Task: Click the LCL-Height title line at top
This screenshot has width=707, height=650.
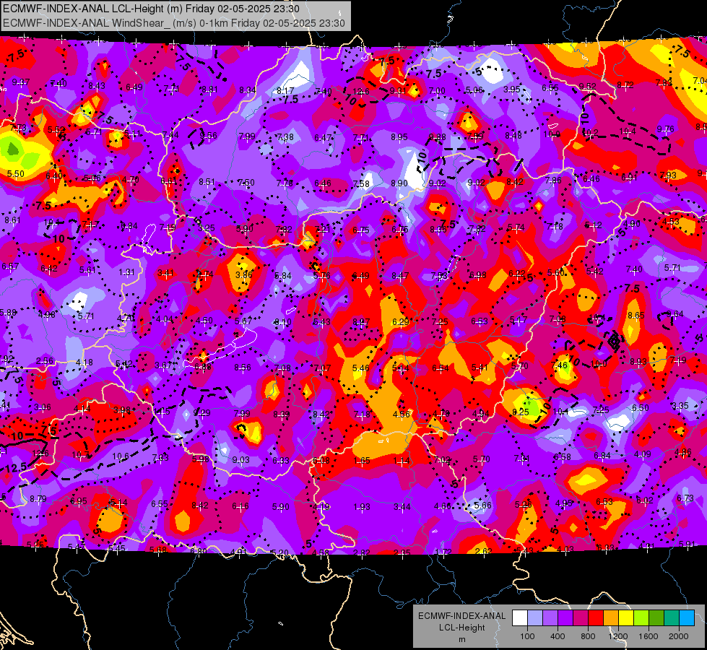Action: click(151, 9)
